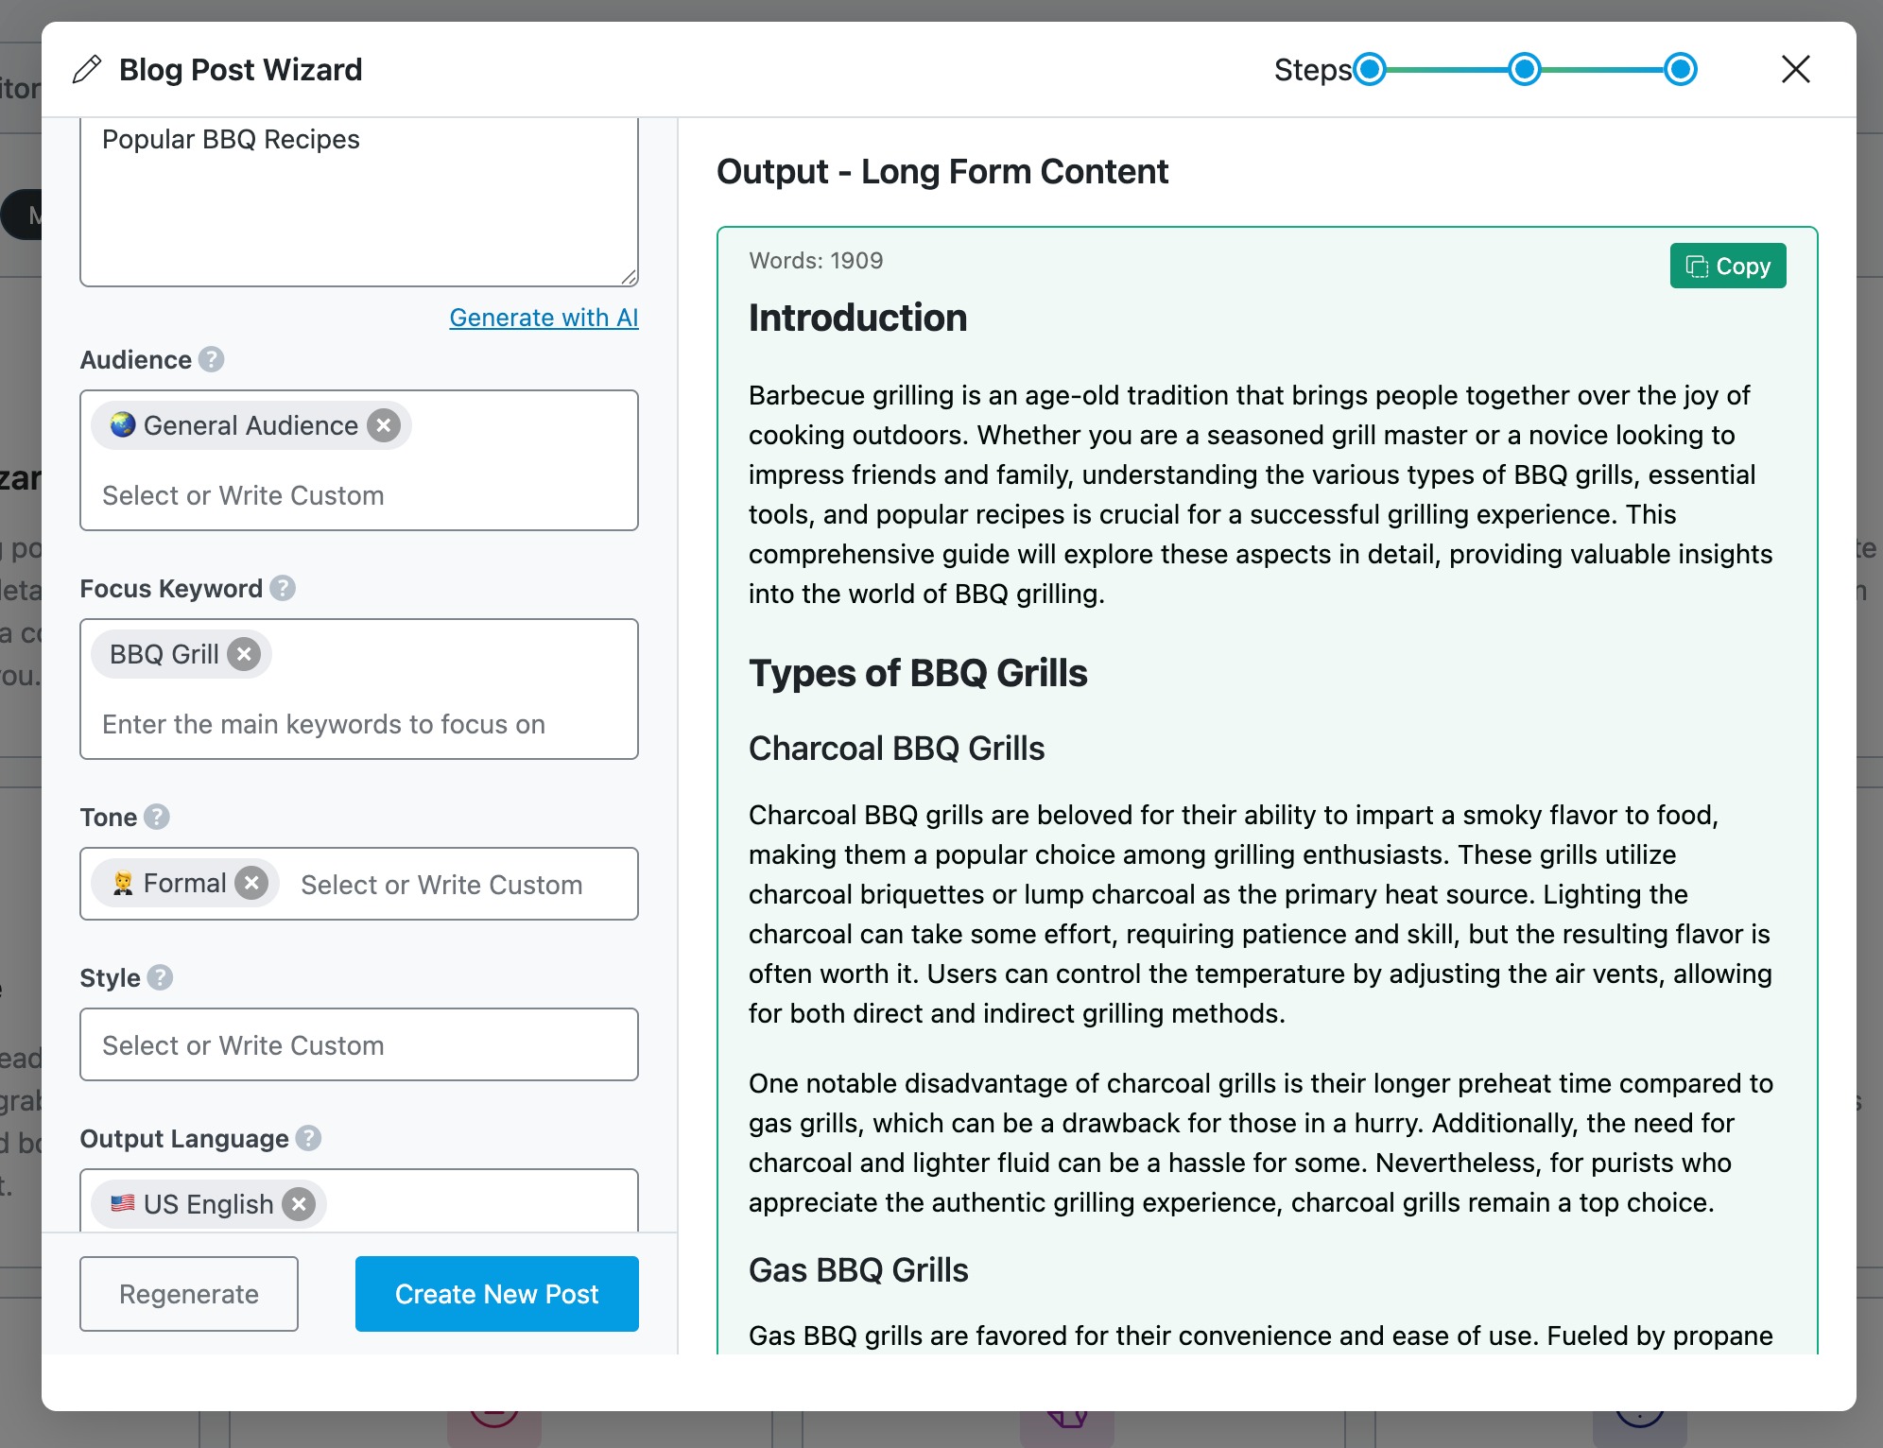The image size is (1883, 1448).
Task: Remove the US English language tag
Action: [x=299, y=1203]
